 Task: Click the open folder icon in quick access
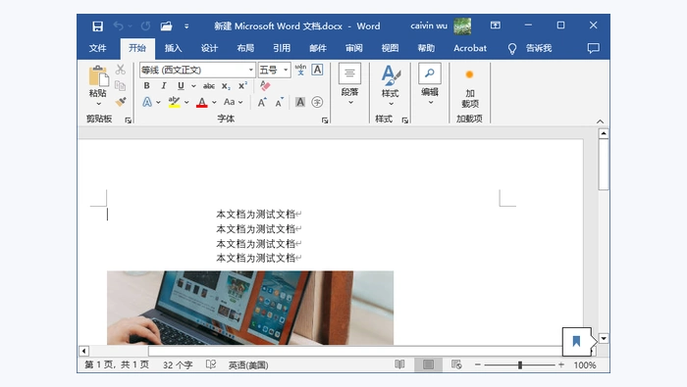(166, 26)
